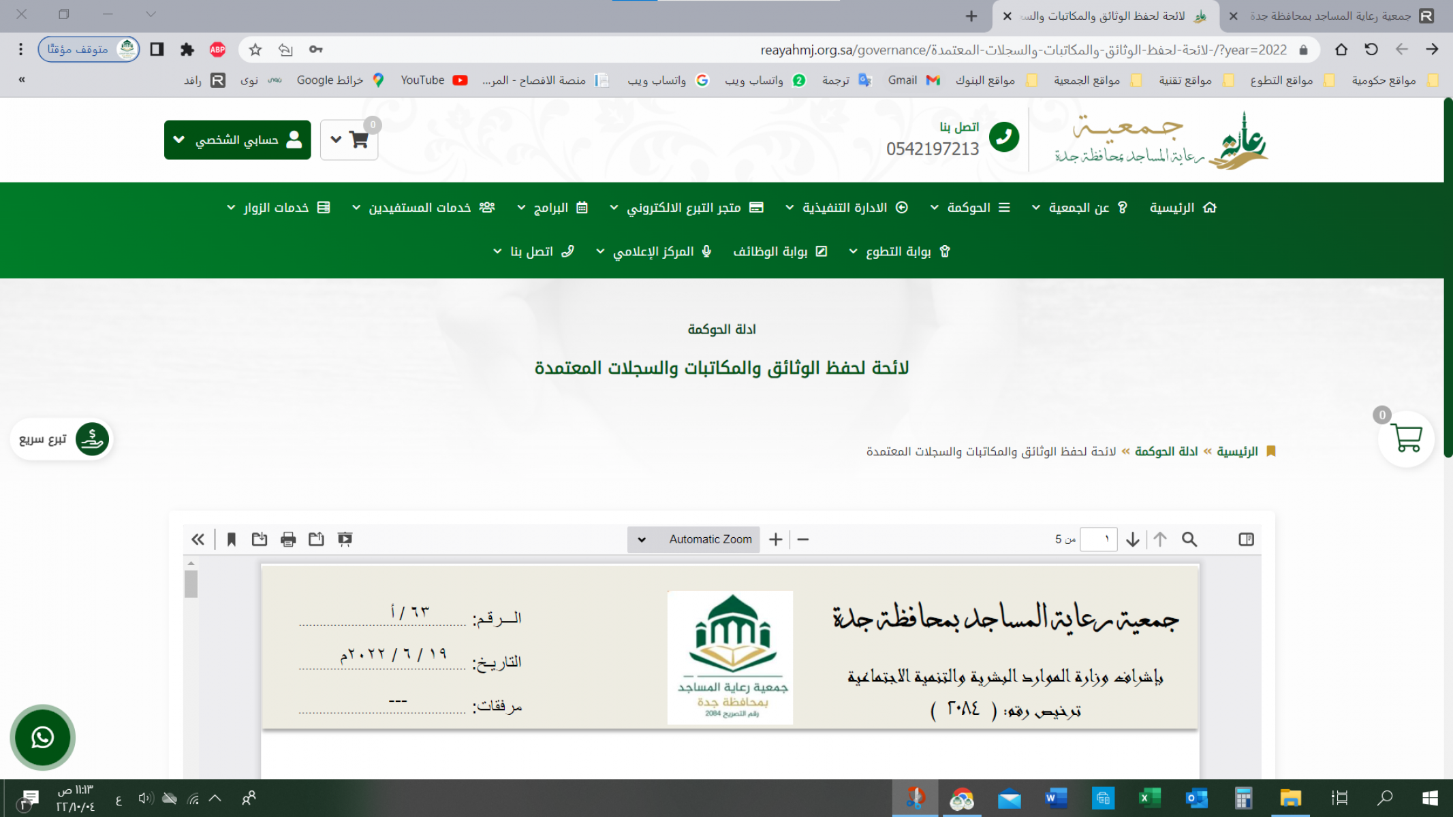
Task: Click the PDF viewer search magnifier
Action: tap(1189, 539)
